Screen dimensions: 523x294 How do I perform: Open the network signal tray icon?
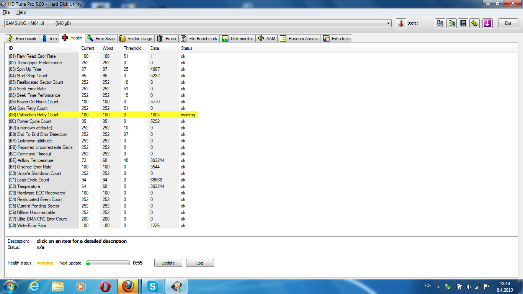tap(477, 286)
